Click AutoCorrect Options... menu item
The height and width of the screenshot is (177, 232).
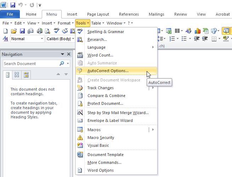tap(116, 71)
